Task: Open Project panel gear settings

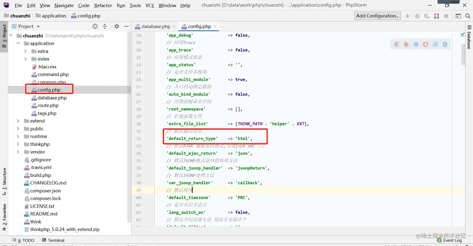Action: [x=117, y=27]
